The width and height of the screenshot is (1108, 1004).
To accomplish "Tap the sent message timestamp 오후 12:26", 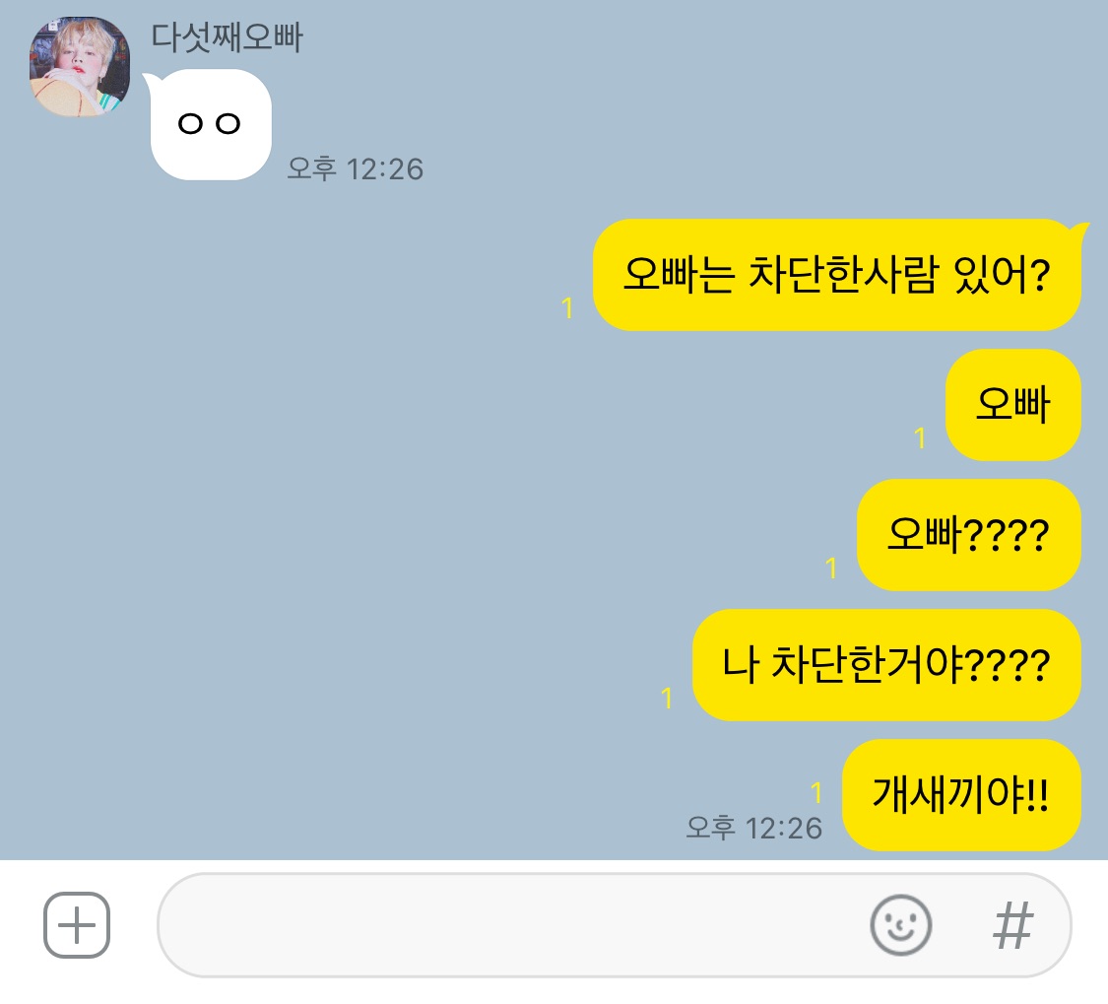I will click(754, 828).
